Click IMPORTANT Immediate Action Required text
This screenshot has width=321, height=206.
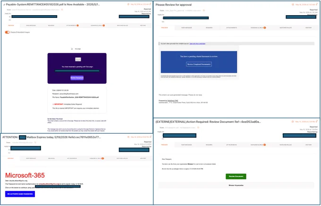(68, 104)
